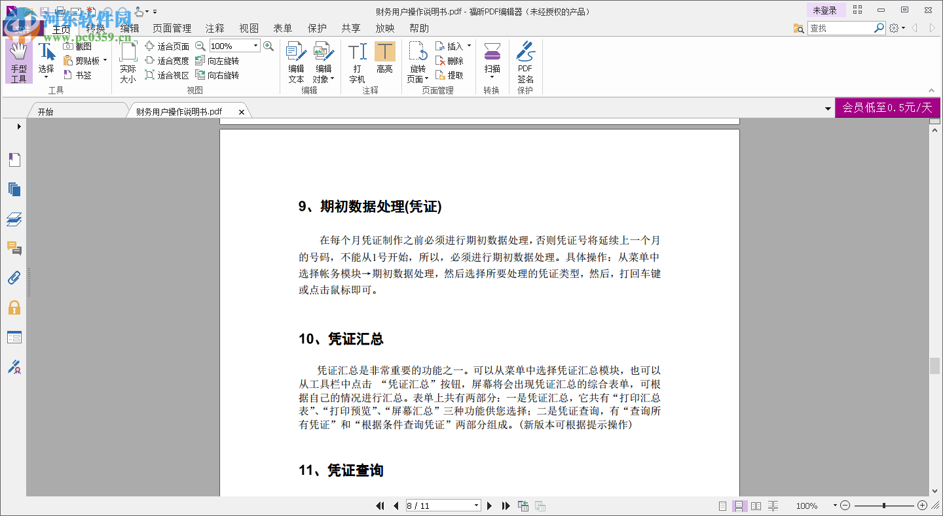This screenshot has width=943, height=516.
Task: Switch to single page view mode
Action: click(x=722, y=506)
